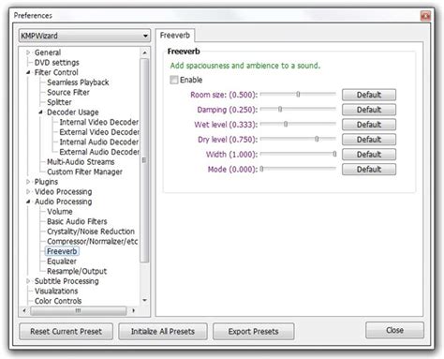Select Splitter tree item
Screen dimensions: 444x359
[x=59, y=102]
